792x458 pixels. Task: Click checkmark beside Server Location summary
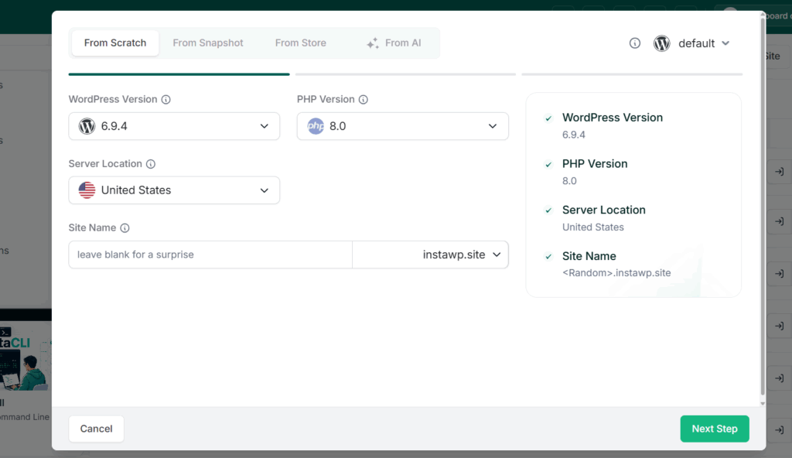[x=548, y=210]
